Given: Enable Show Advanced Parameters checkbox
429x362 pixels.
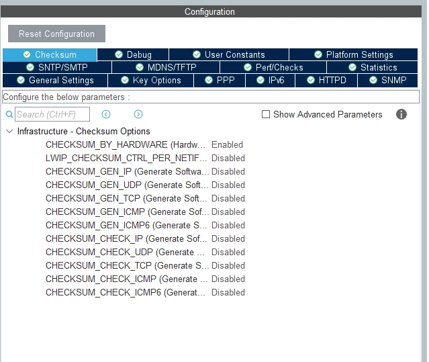Looking at the screenshot, I should (266, 114).
